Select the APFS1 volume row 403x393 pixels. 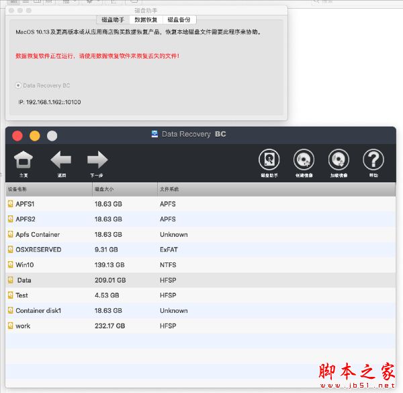pos(200,204)
